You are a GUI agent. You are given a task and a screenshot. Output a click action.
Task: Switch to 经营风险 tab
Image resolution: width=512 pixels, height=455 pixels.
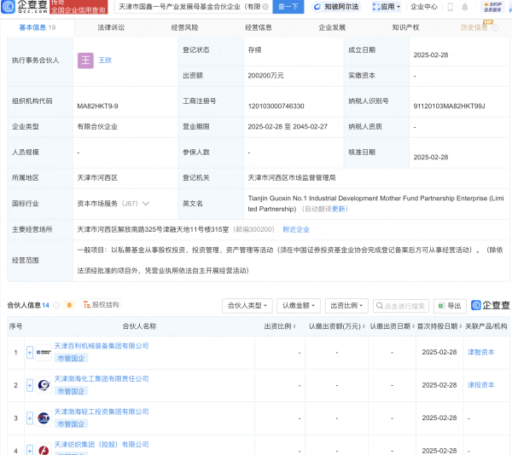(x=185, y=27)
